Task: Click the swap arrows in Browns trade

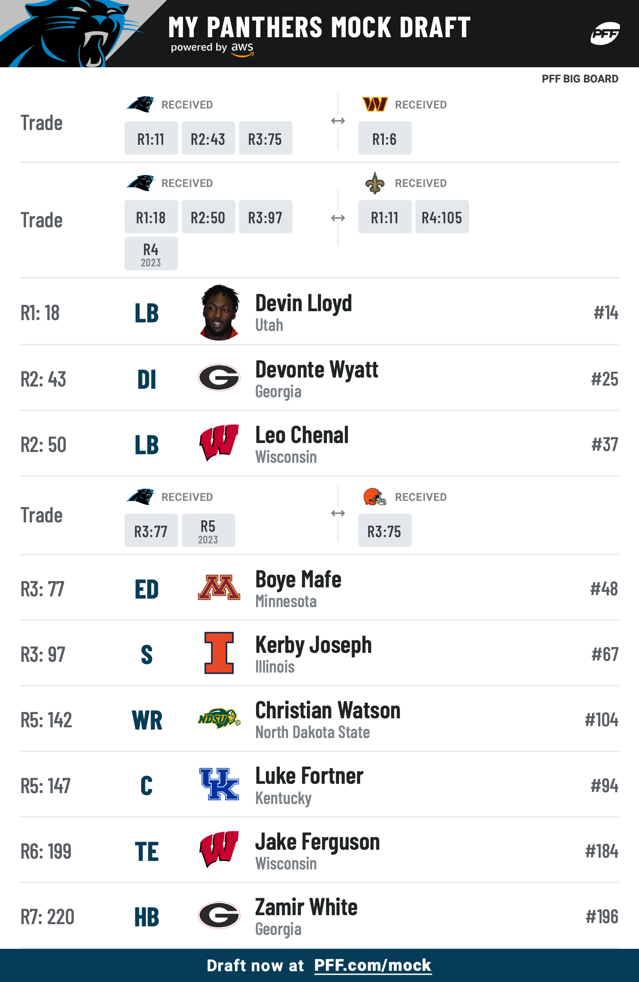Action: tap(338, 513)
